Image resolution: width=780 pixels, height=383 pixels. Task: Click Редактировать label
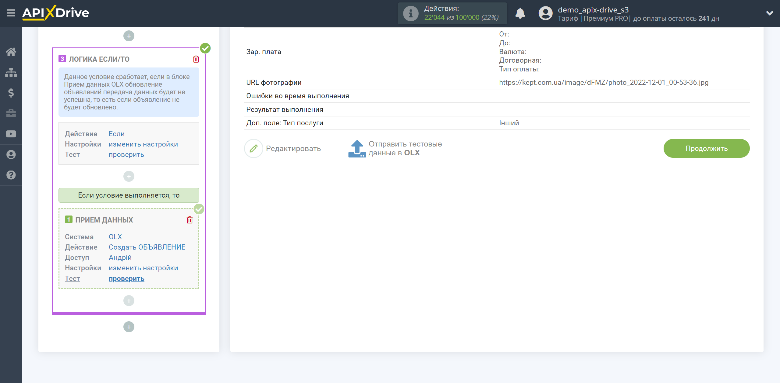pyautogui.click(x=293, y=148)
